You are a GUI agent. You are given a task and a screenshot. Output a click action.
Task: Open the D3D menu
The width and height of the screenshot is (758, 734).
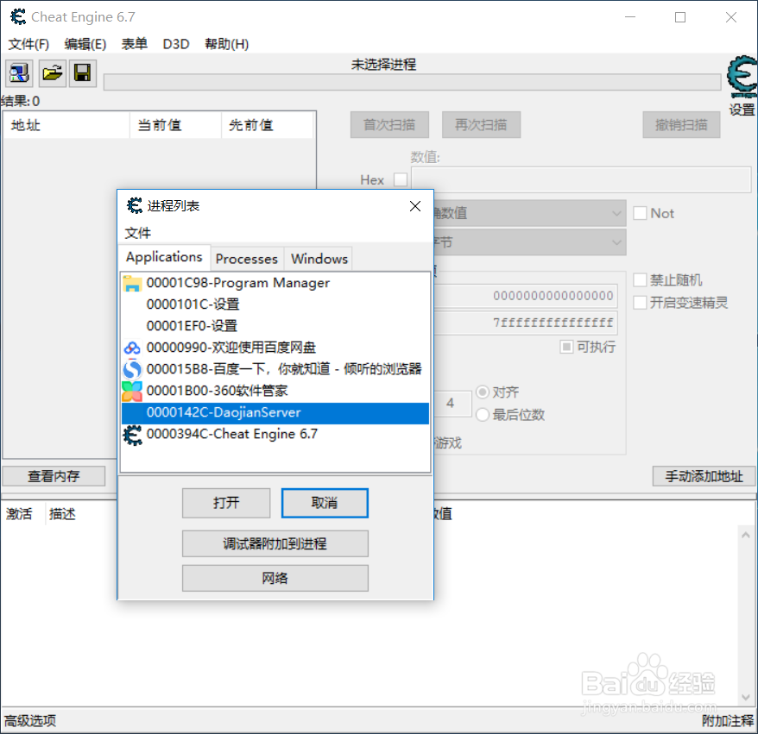[x=176, y=44]
